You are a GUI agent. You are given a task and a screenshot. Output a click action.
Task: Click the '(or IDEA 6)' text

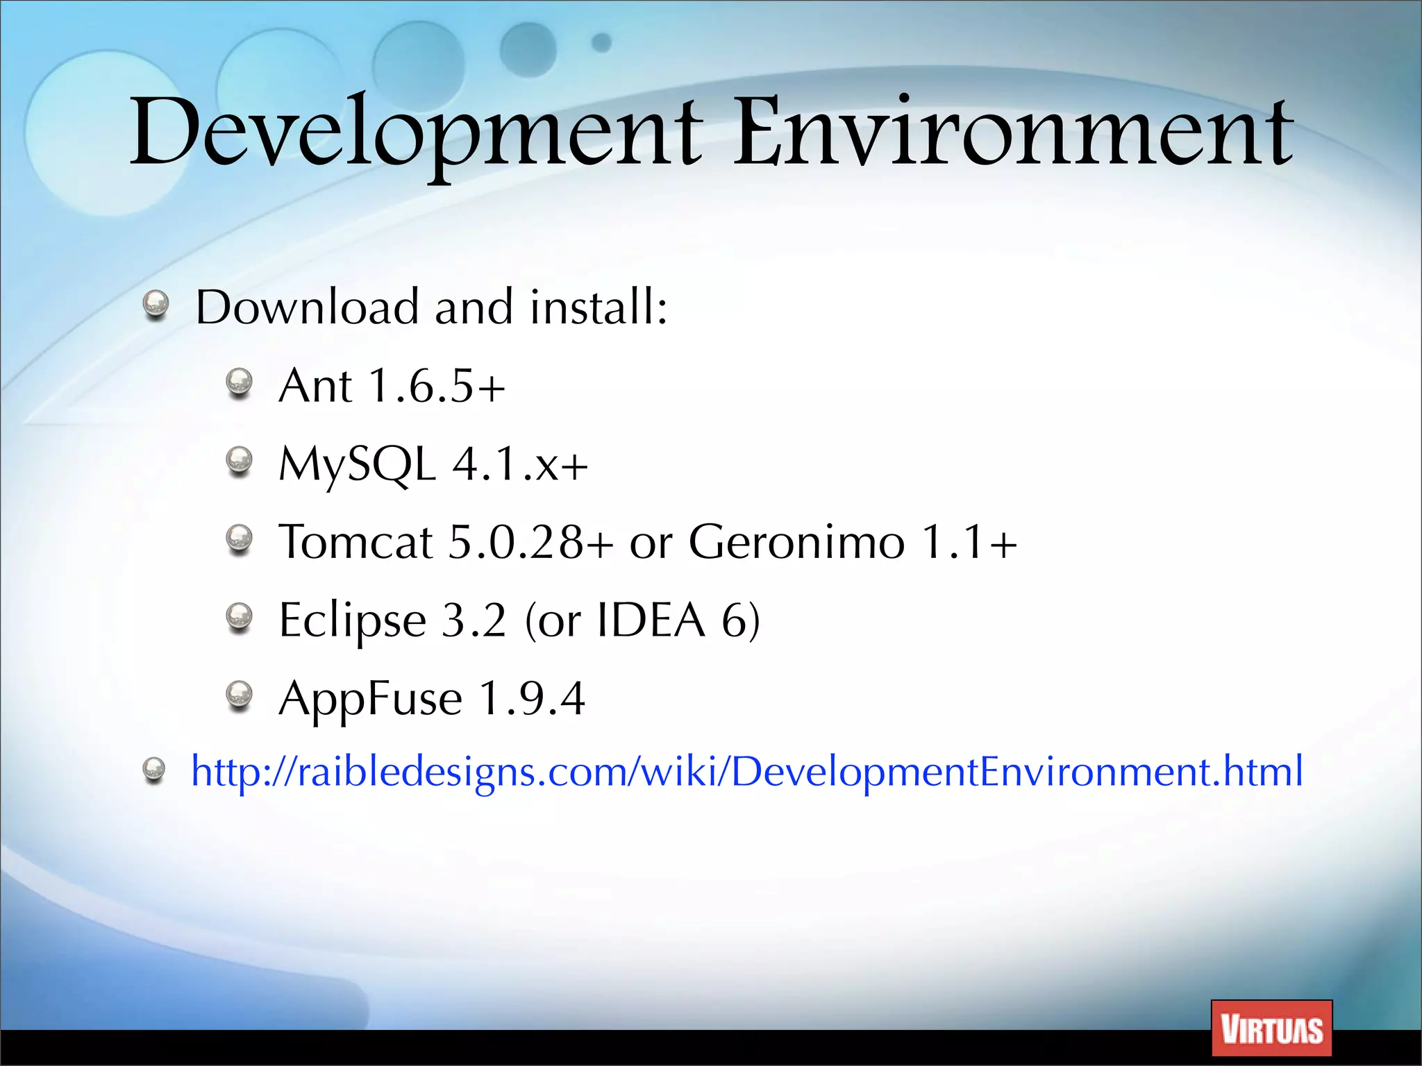pos(643,620)
